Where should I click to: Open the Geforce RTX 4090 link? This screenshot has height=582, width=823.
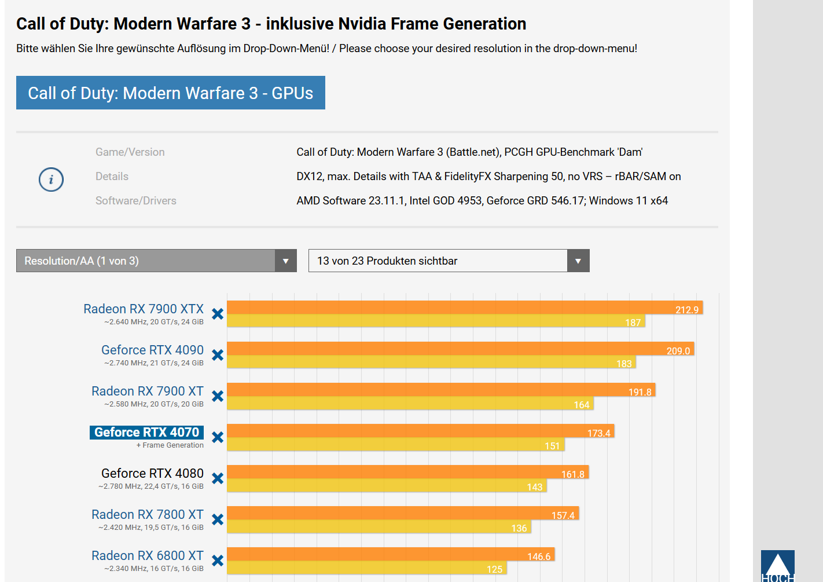pos(152,350)
